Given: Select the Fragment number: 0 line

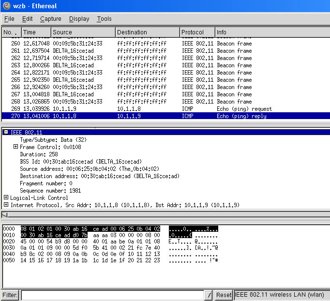Looking at the screenshot, I should [46, 183].
